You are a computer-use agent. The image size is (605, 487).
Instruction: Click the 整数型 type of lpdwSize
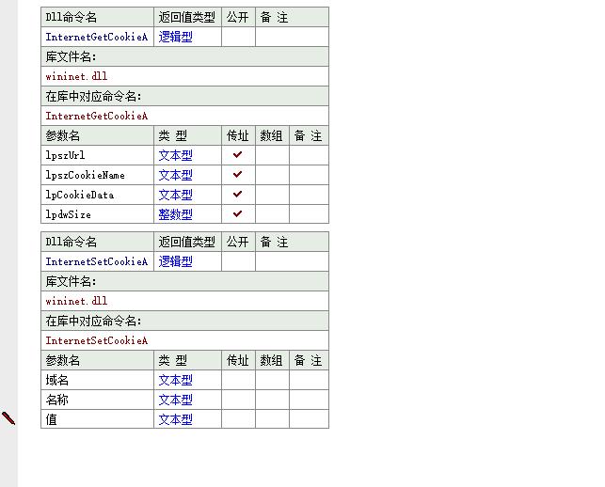tap(175, 214)
